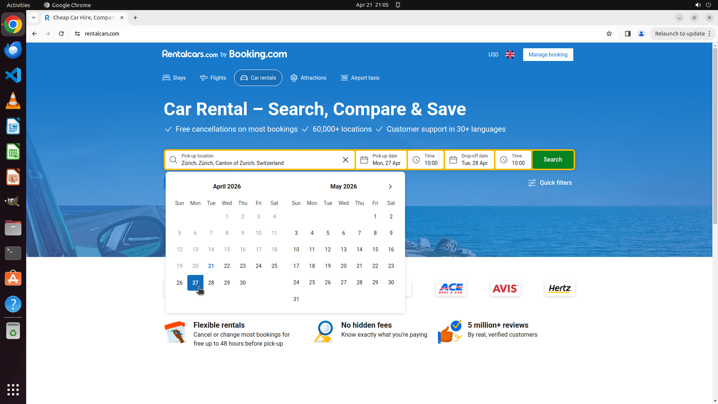Open language selector UK flag icon

(x=510, y=55)
